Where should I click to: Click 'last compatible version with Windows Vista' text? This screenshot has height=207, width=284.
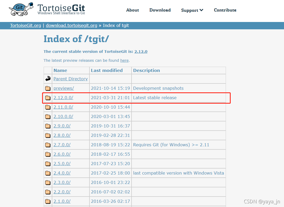[x=179, y=173]
